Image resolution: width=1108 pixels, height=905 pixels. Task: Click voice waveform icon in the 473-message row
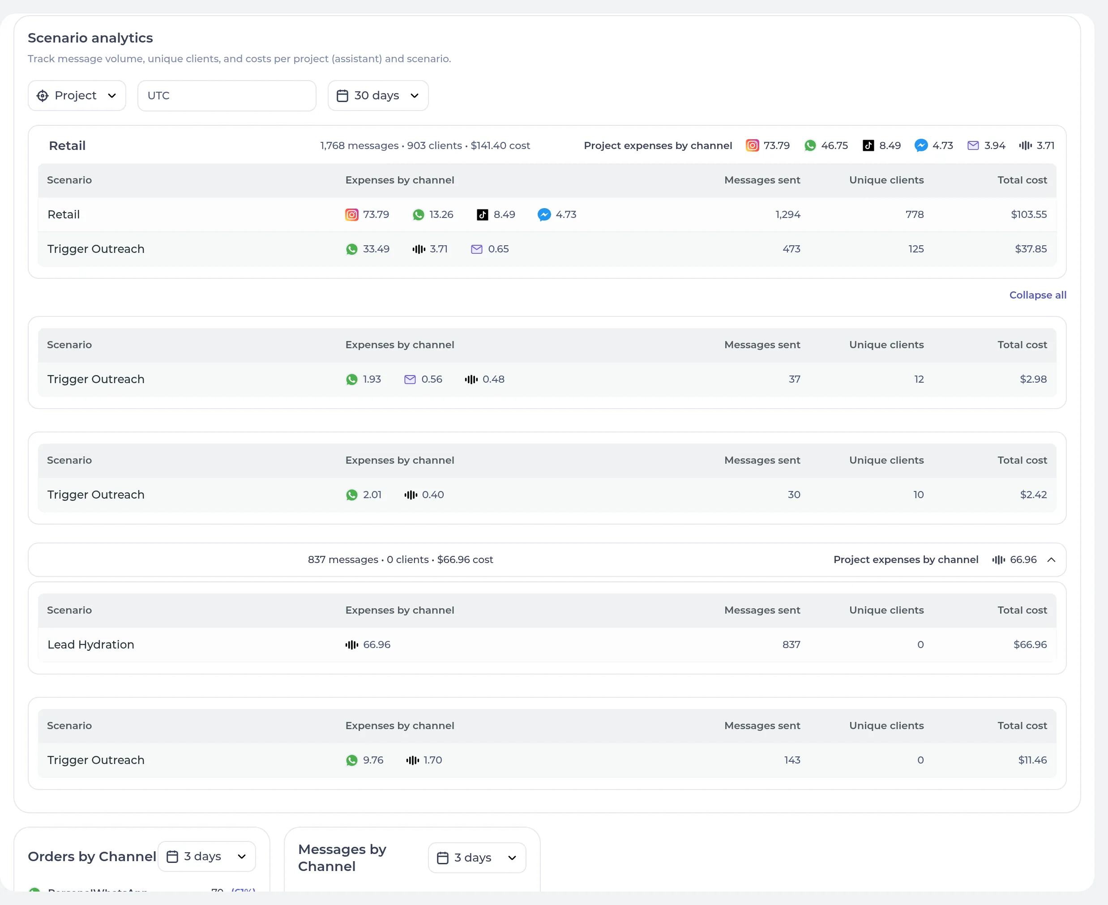coord(419,249)
